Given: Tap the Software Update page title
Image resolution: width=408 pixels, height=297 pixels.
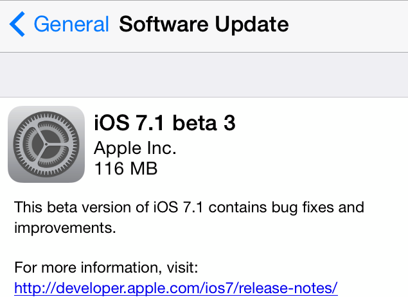Looking at the screenshot, I should pos(204,25).
